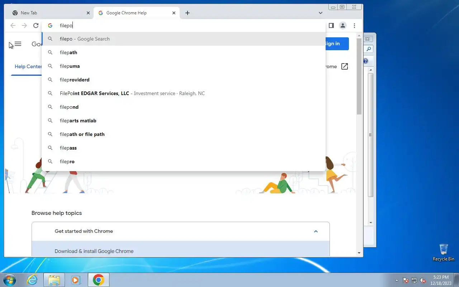Open Chrome link via external icon
Viewport: 459px width, 287px height.
coord(345,66)
